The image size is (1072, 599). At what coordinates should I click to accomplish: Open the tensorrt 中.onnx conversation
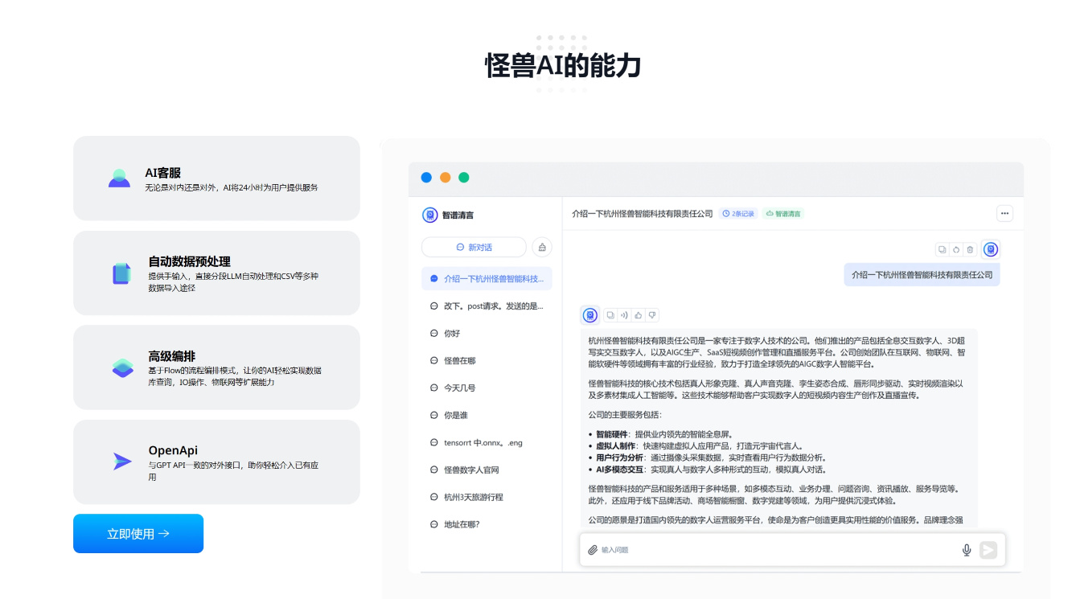487,442
